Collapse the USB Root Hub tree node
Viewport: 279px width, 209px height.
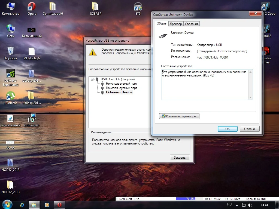click(93, 79)
